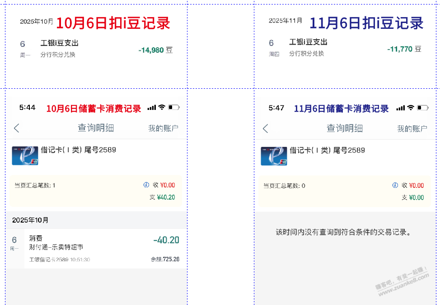Click the 支 ¥40.20 expense total

click(163, 197)
